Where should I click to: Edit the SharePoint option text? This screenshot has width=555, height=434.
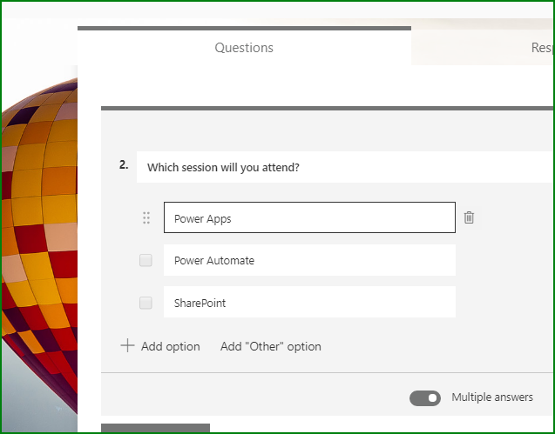point(309,302)
